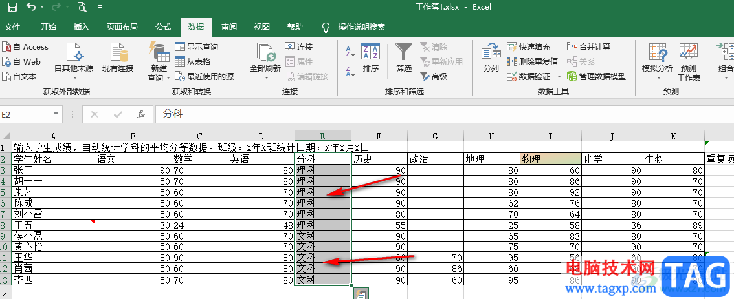The height and width of the screenshot is (299, 734).
Task: Click the cell containing 王华
Action: [53, 258]
